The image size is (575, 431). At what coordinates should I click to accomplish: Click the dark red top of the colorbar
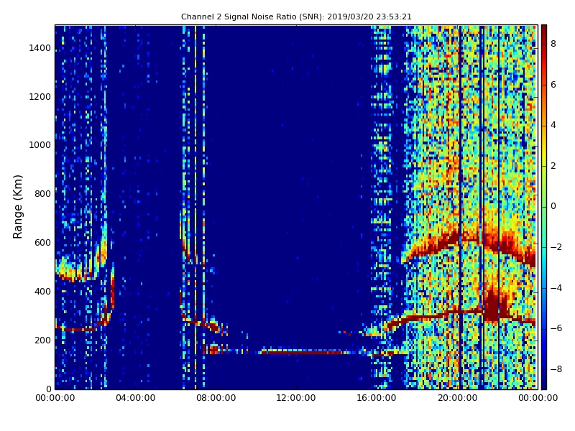point(544,29)
